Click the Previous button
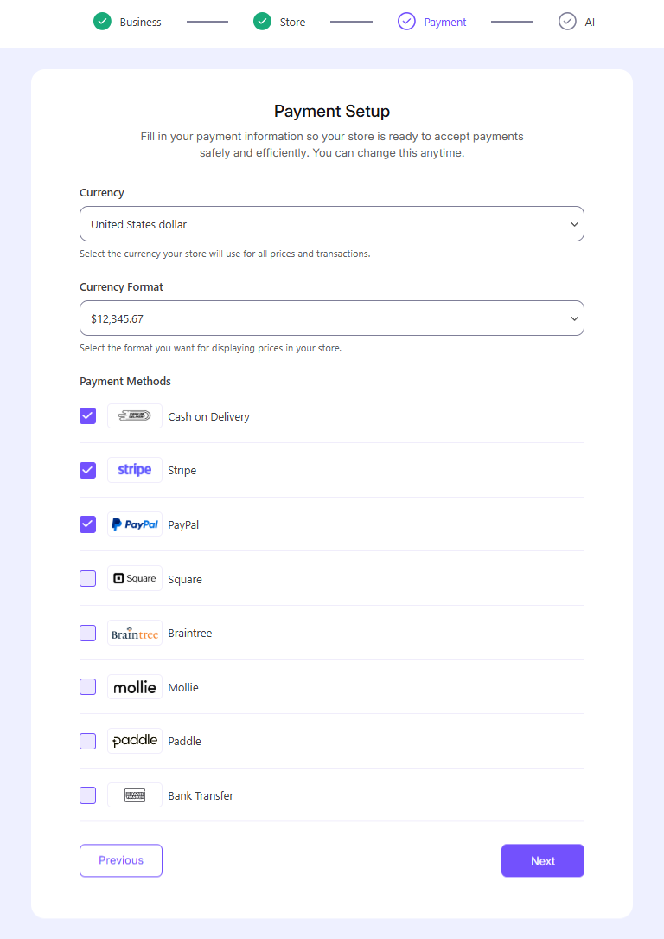Viewport: 664px width, 939px height. [x=121, y=860]
